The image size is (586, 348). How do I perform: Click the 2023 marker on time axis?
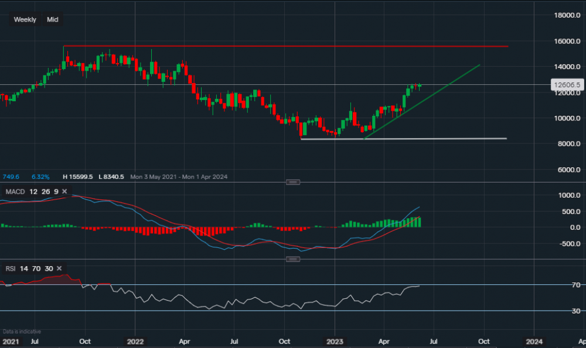[336, 340]
